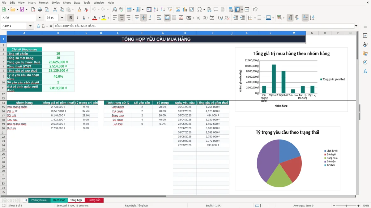Image resolution: width=371 pixels, height=208 pixels.
Task: Insert comment icon
Action: [216, 10]
